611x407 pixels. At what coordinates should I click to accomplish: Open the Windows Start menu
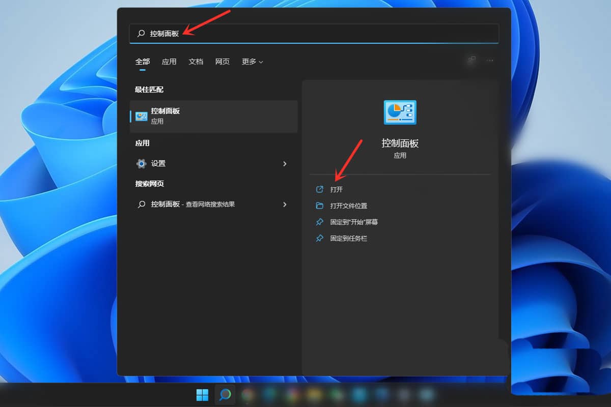[202, 395]
